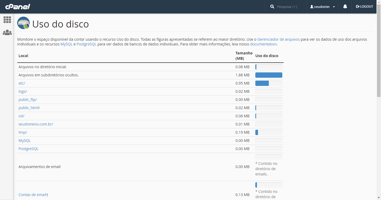Select the 0.06 MB size value

click(242, 116)
